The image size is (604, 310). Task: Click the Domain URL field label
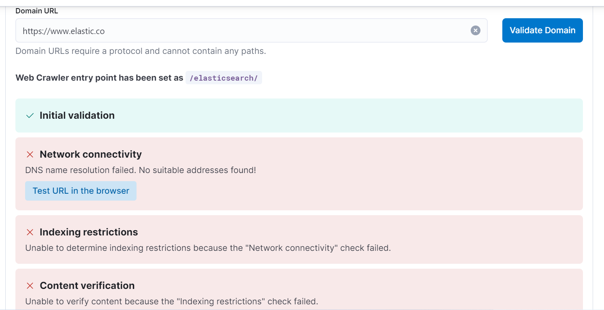click(x=36, y=11)
